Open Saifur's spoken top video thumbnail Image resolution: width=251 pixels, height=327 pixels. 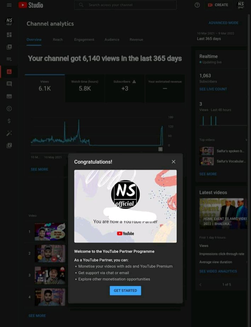pyautogui.click(x=206, y=151)
